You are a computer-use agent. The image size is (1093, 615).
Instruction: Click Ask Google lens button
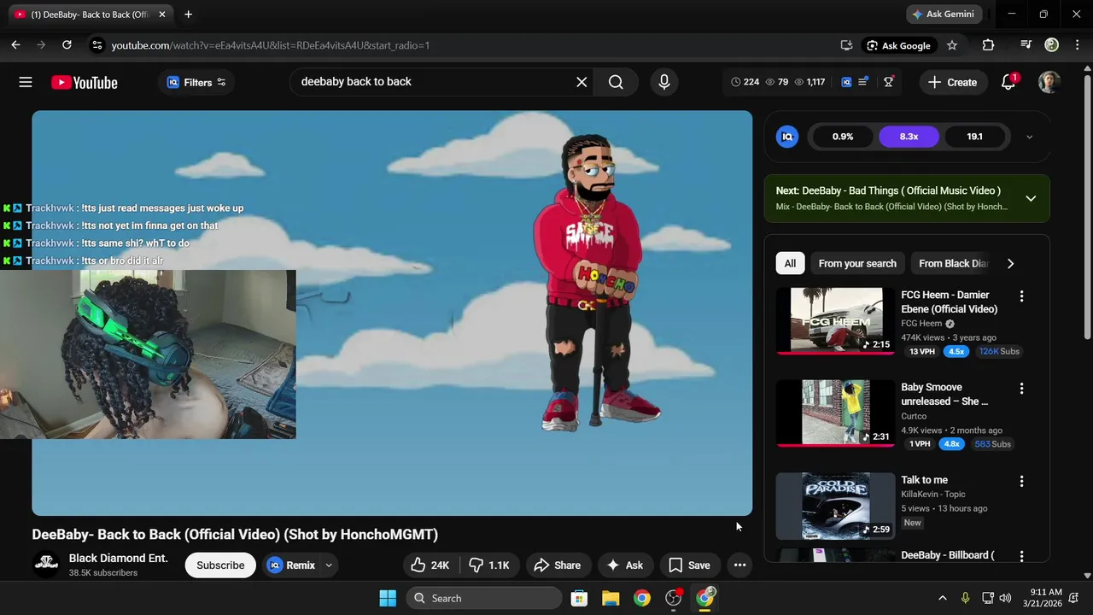[x=898, y=45]
